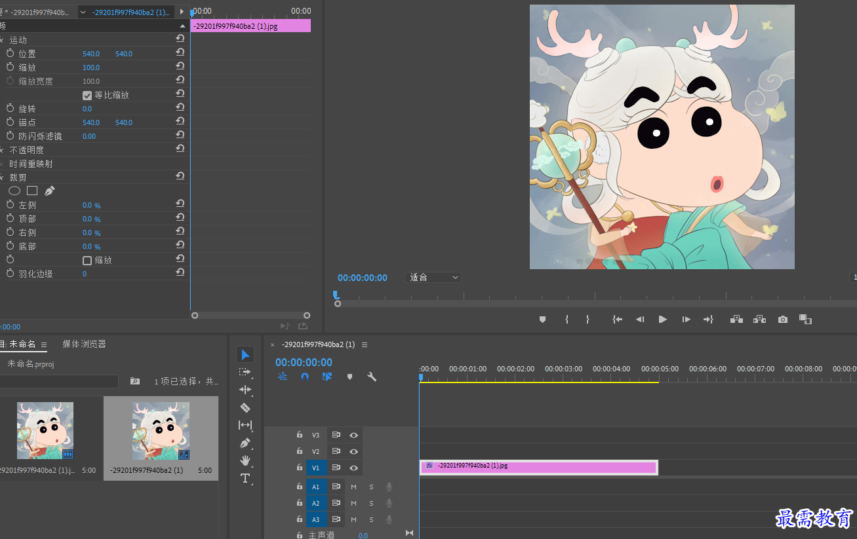
Task: Reset the 位置 parameter
Action: (x=180, y=52)
